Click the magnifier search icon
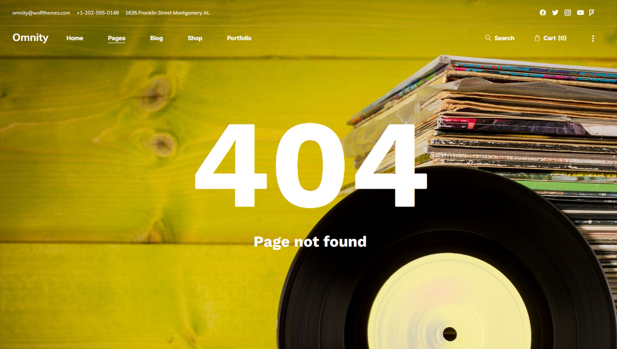The image size is (617, 349). click(x=488, y=38)
